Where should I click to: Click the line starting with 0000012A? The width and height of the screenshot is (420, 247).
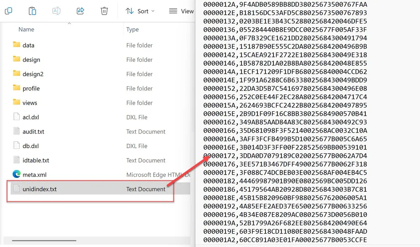[285, 4]
